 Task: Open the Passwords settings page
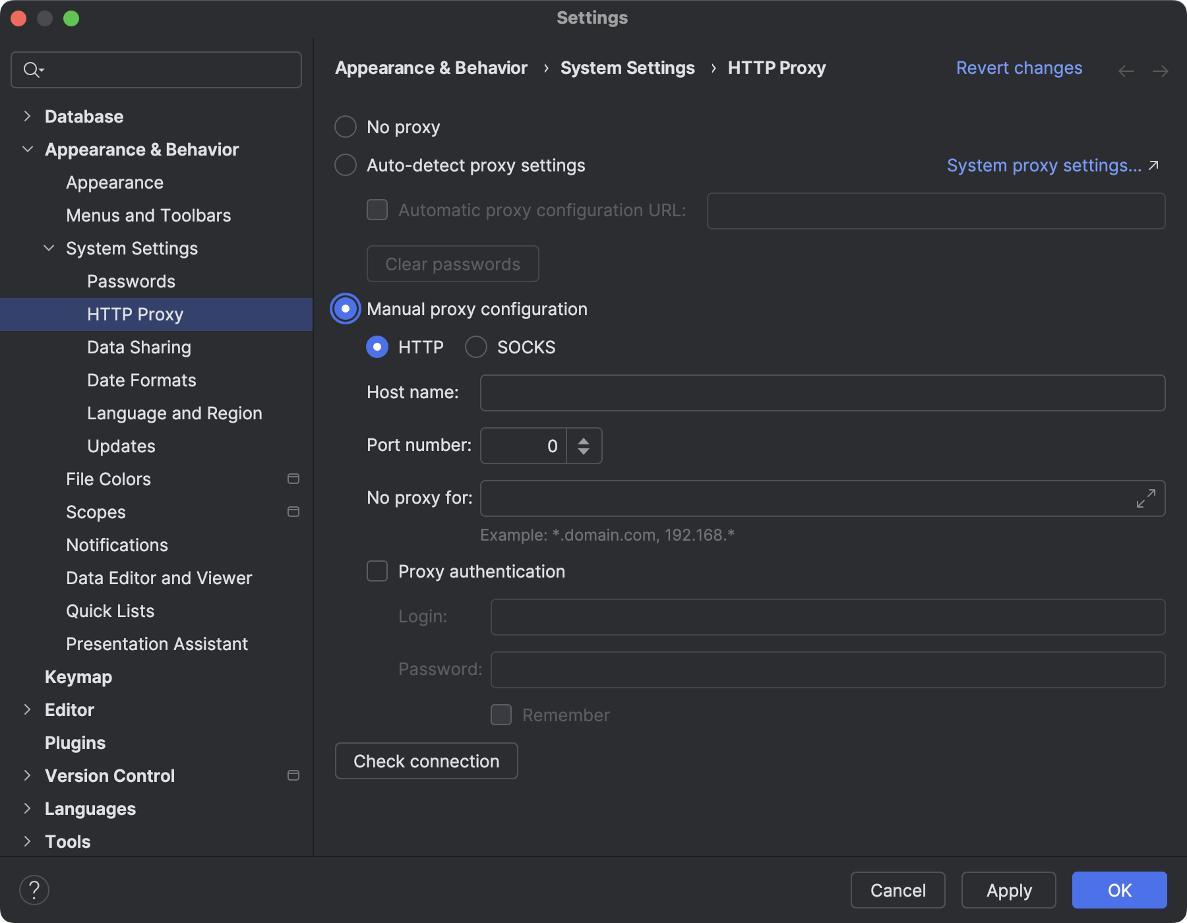point(131,282)
